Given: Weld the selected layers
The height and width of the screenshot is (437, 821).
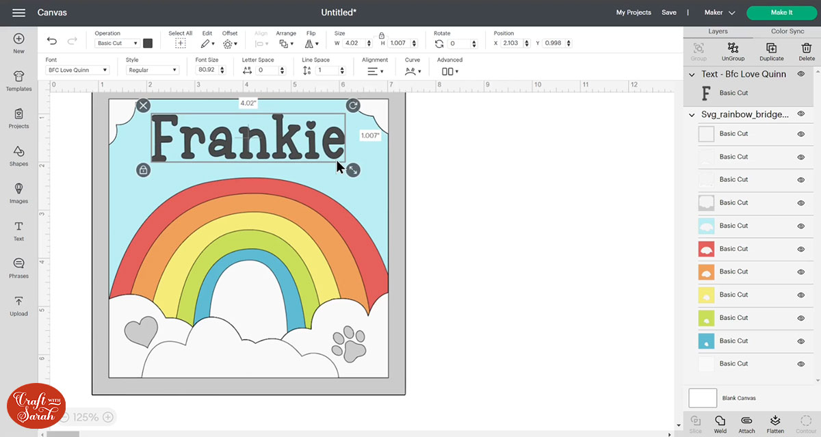Looking at the screenshot, I should pyautogui.click(x=720, y=423).
